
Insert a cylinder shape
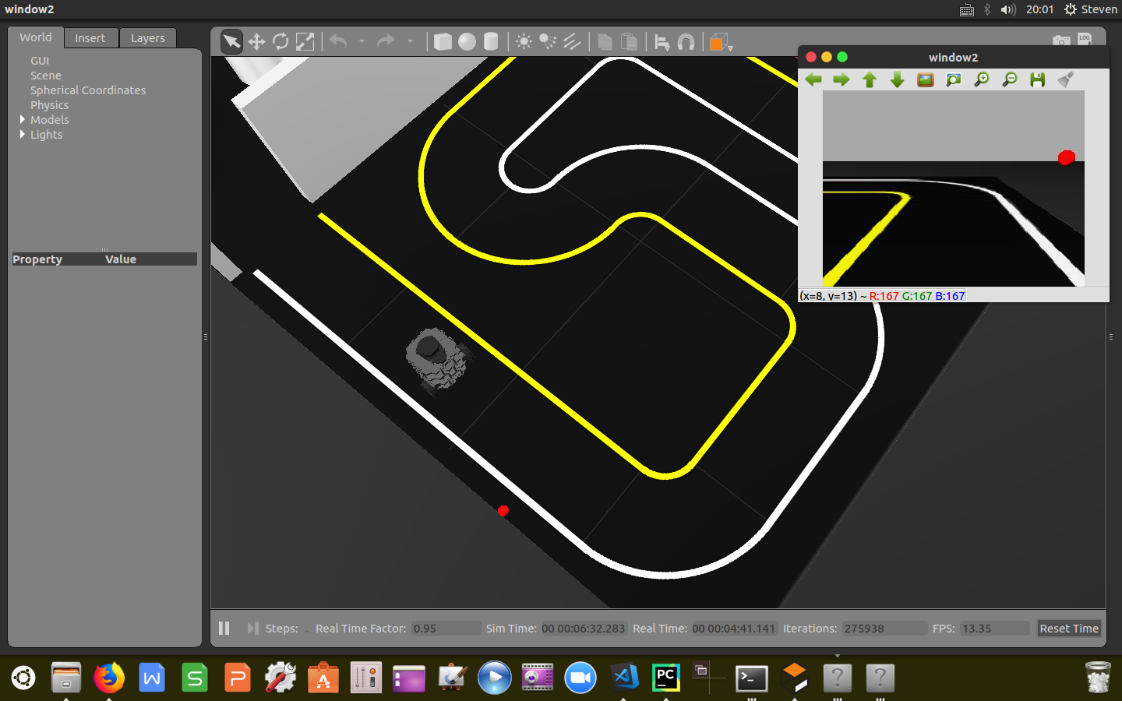[491, 41]
